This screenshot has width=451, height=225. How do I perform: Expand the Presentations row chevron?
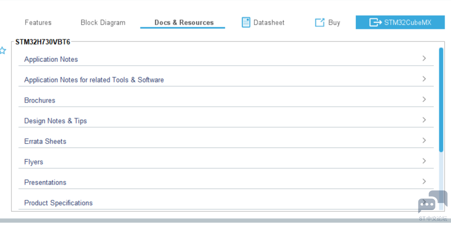(x=424, y=181)
